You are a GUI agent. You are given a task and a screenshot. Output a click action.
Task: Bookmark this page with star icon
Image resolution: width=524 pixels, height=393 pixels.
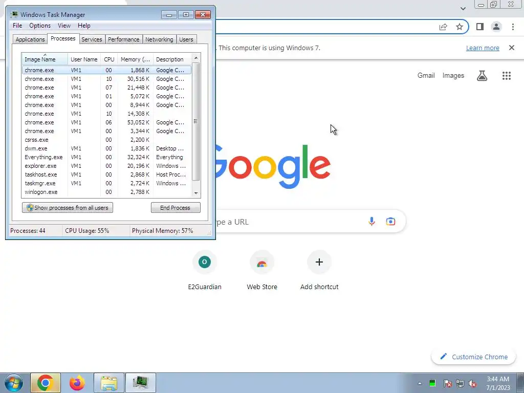point(460,27)
